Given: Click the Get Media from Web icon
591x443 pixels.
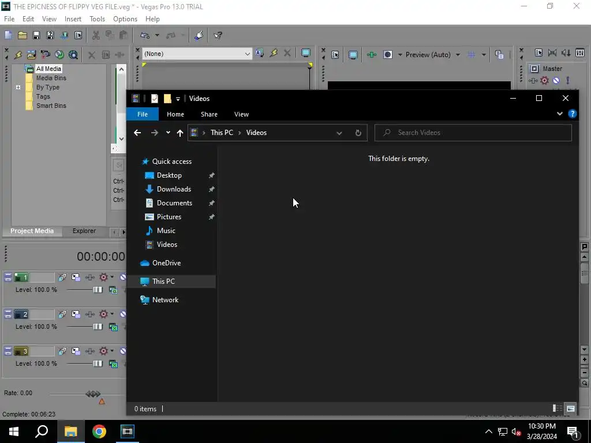Looking at the screenshot, I should click(x=73, y=55).
